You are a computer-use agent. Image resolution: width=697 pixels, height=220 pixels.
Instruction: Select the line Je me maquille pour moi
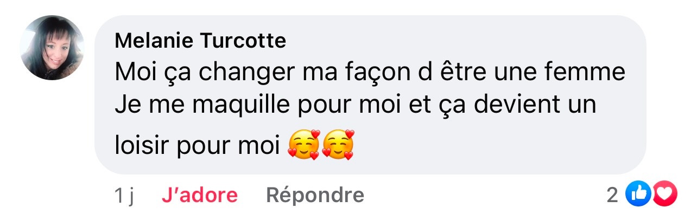pos(356,104)
